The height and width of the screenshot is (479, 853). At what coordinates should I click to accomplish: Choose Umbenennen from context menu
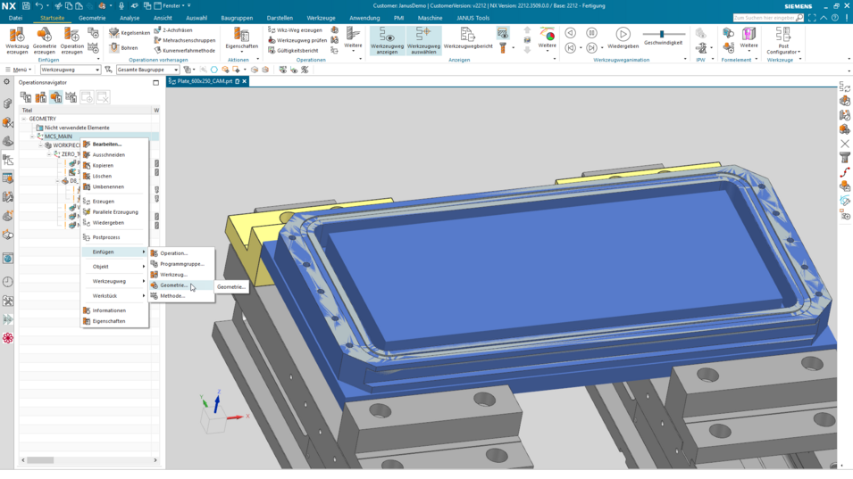click(115, 186)
